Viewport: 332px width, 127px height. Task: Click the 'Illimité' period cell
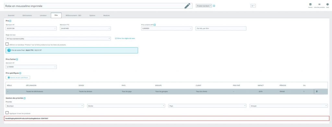tap(282, 92)
